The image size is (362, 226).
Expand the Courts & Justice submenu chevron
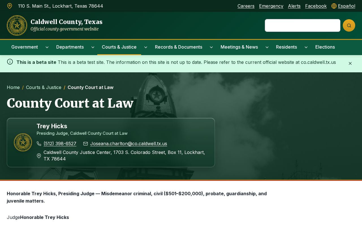146,47
